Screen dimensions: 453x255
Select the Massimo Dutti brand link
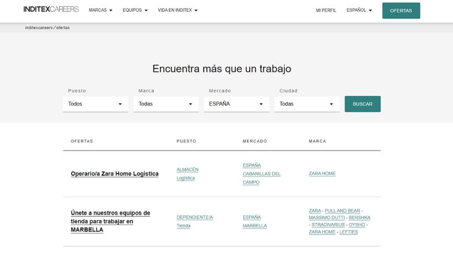(325, 218)
